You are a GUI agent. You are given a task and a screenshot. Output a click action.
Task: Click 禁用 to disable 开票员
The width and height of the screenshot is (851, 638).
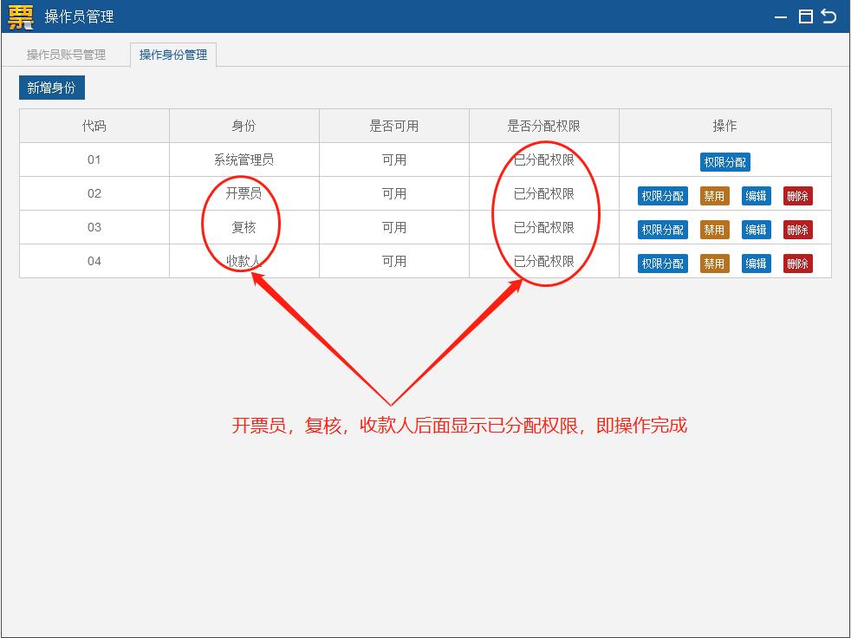coord(714,195)
